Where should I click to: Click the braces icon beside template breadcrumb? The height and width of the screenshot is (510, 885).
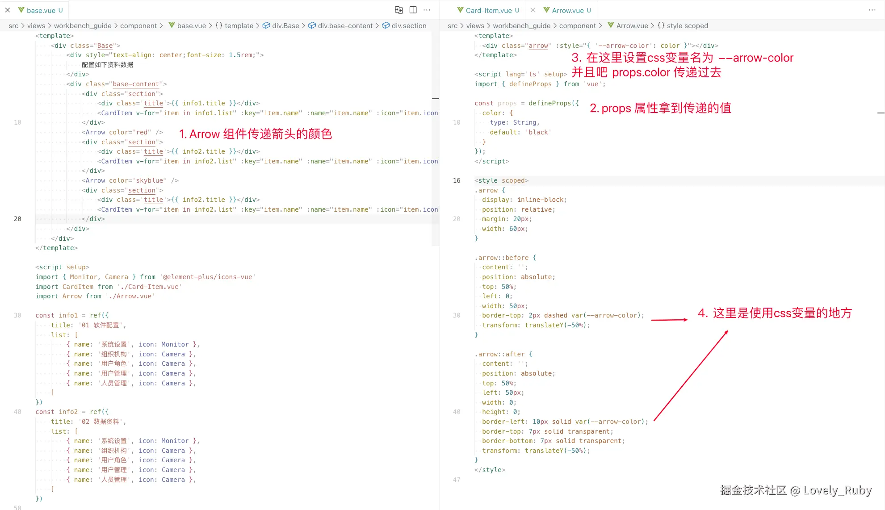pos(219,25)
